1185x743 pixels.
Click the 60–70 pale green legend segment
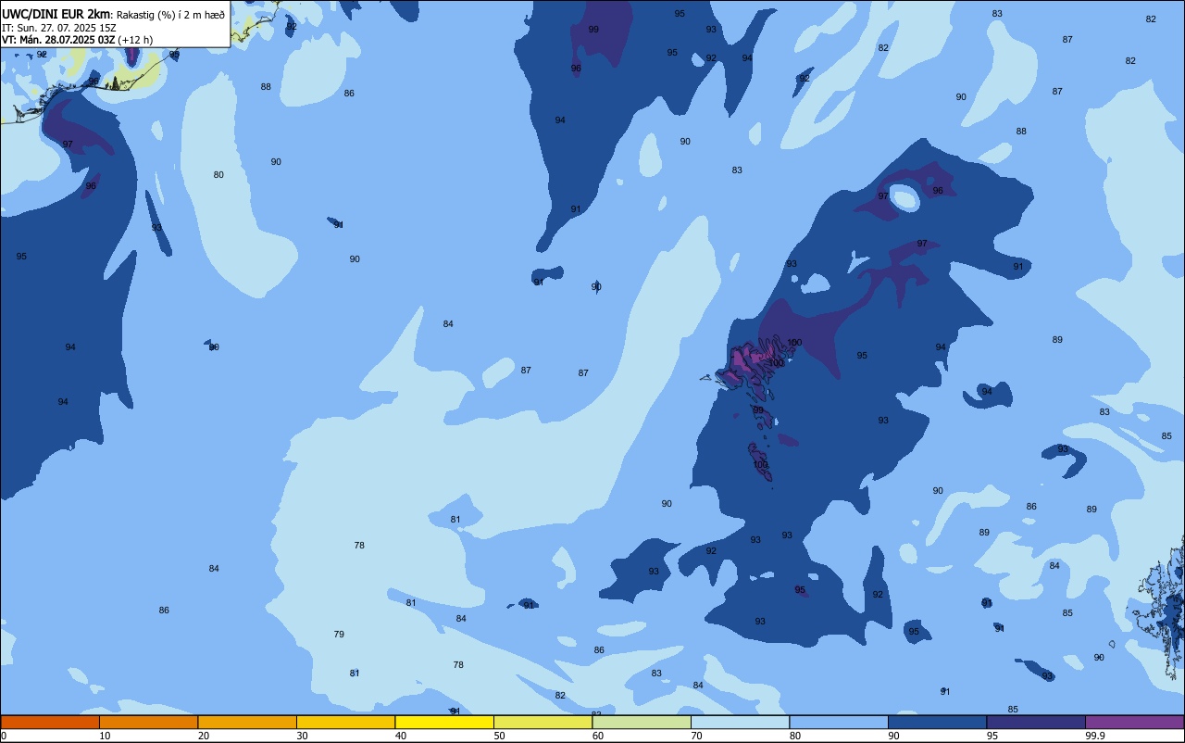[x=642, y=722]
